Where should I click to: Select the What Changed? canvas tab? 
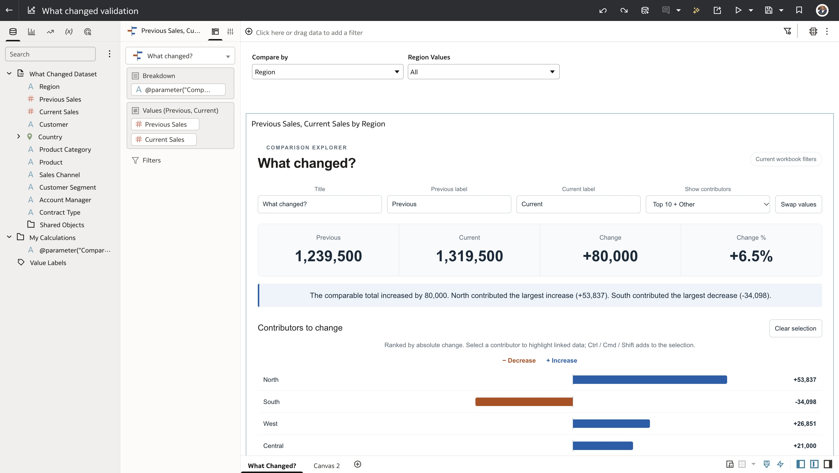tap(272, 465)
